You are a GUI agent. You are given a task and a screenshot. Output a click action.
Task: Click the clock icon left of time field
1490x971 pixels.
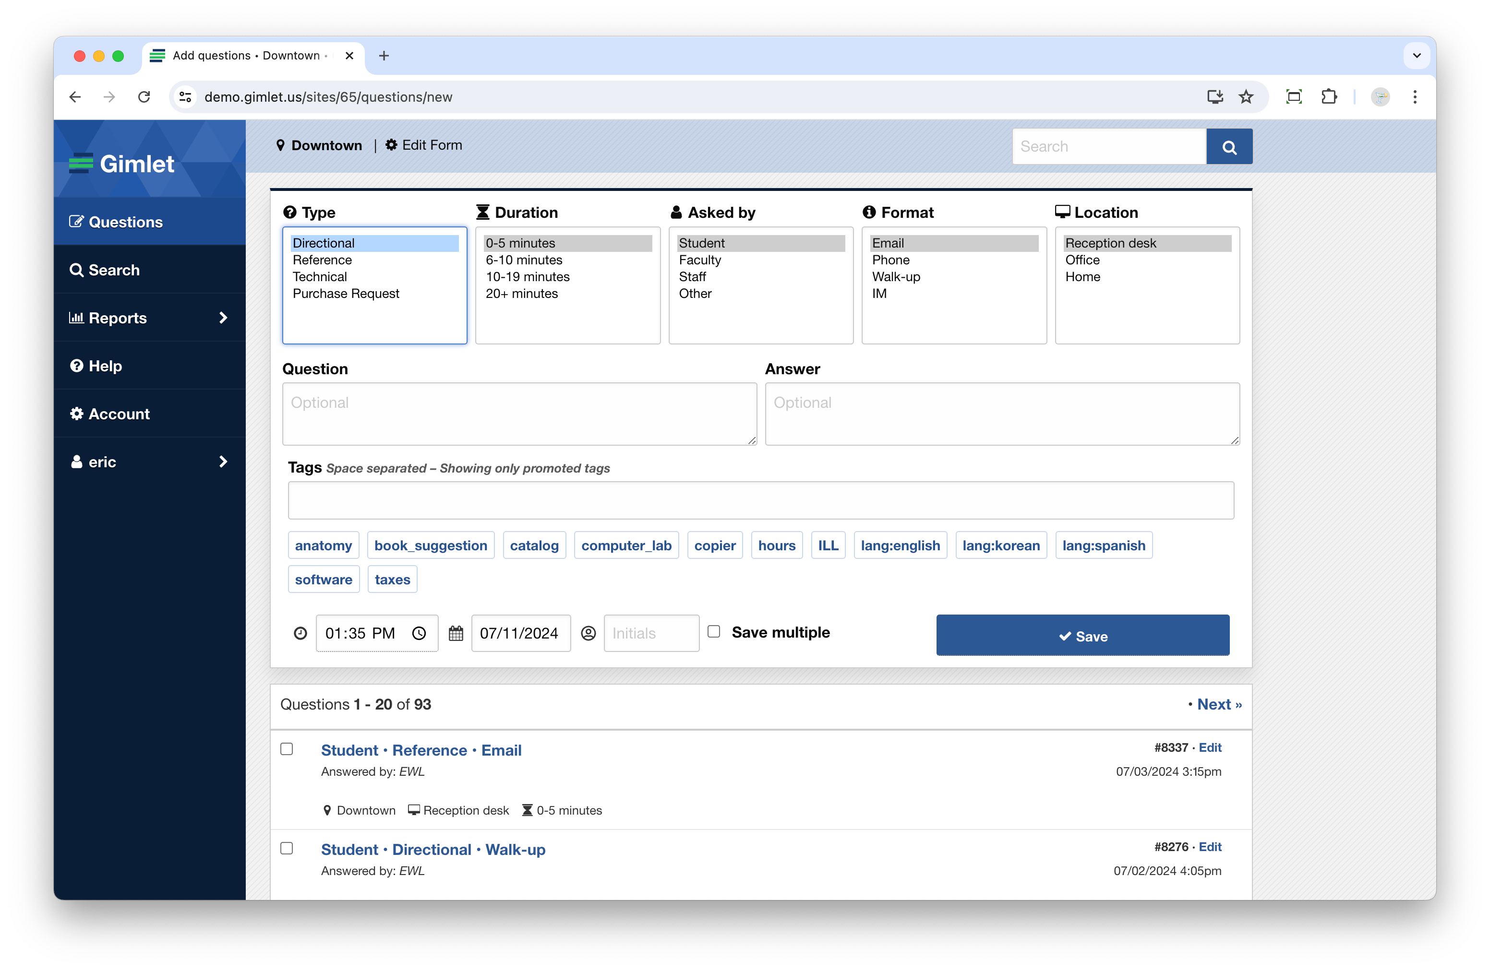coord(300,633)
